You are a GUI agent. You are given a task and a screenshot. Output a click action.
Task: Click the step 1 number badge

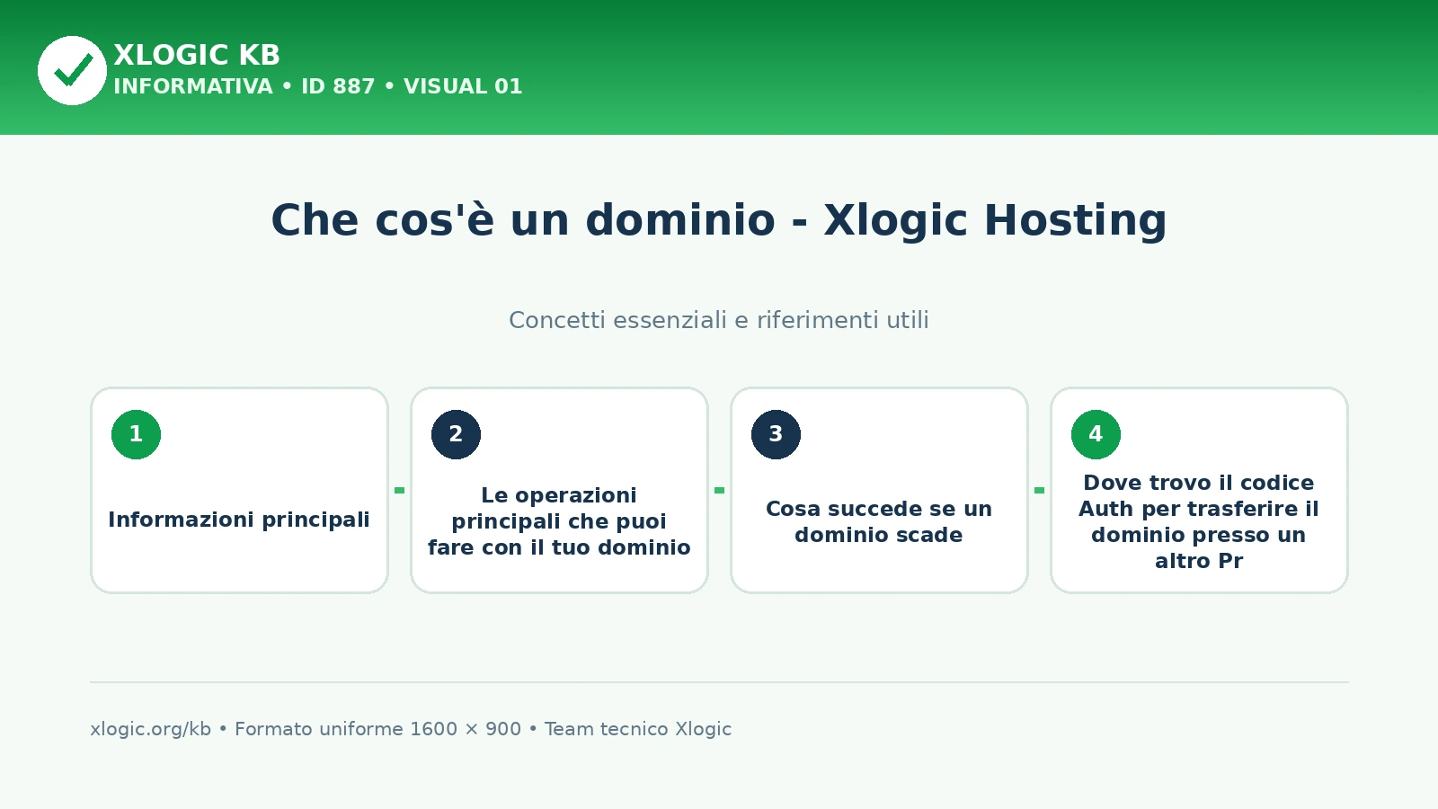tap(136, 434)
